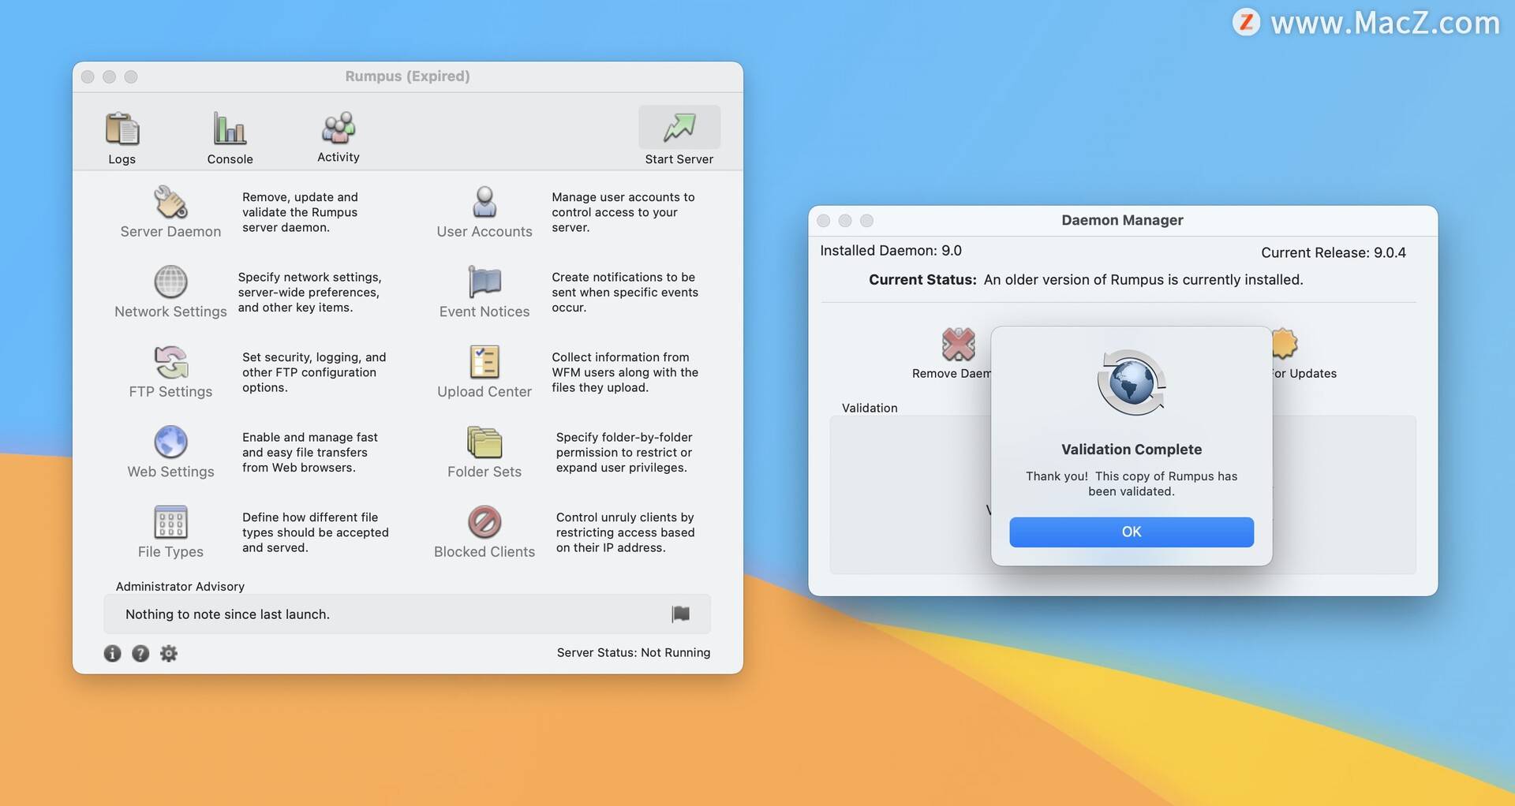
Task: Close the Daemon Manager window
Action: click(x=824, y=221)
